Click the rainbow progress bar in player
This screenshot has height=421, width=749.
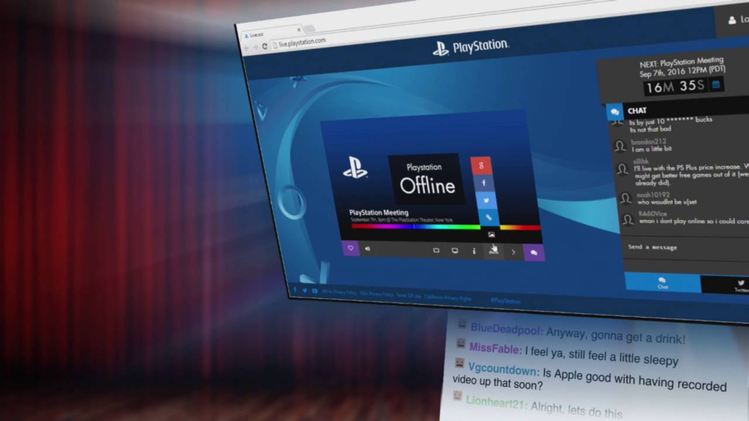[x=446, y=227]
